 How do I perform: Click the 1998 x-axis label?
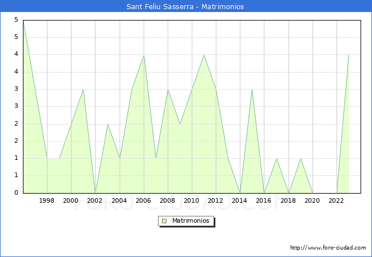[x=46, y=200]
